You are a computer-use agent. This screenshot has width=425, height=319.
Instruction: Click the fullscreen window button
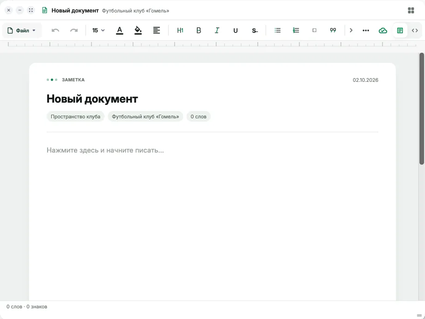tap(31, 10)
